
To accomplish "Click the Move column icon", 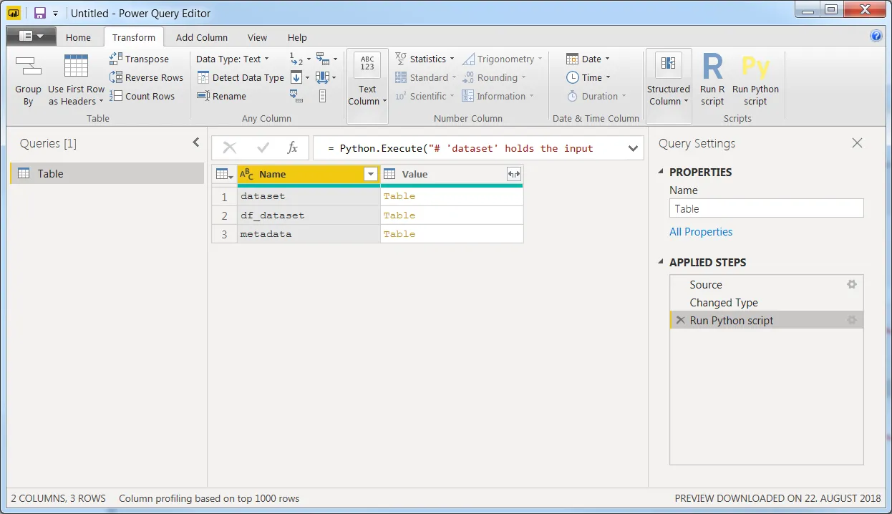I will coord(322,77).
